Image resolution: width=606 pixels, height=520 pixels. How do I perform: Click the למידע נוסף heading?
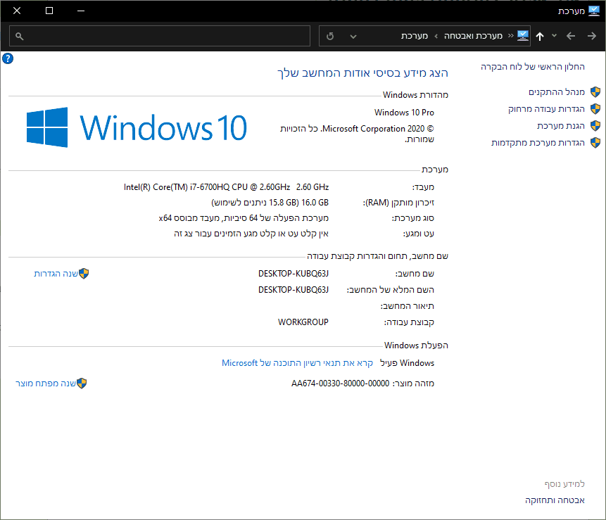tap(564, 483)
